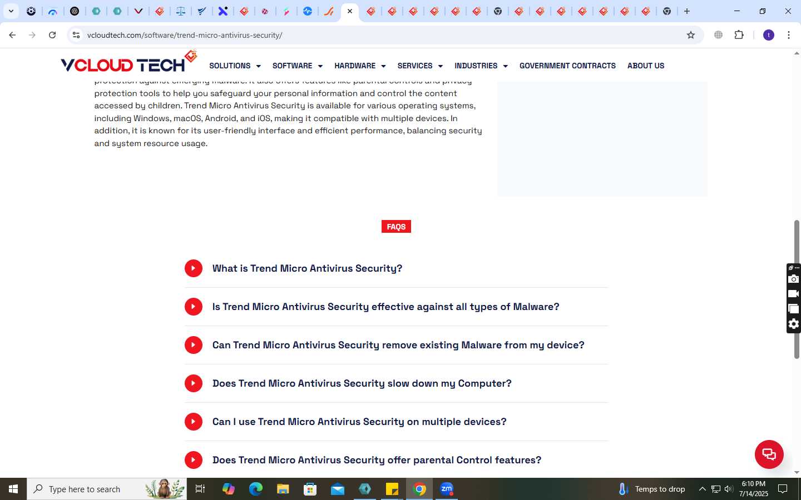This screenshot has height=500, width=801.
Task: Expand FAQ about effectiveness against all Malware
Action: tap(396, 307)
